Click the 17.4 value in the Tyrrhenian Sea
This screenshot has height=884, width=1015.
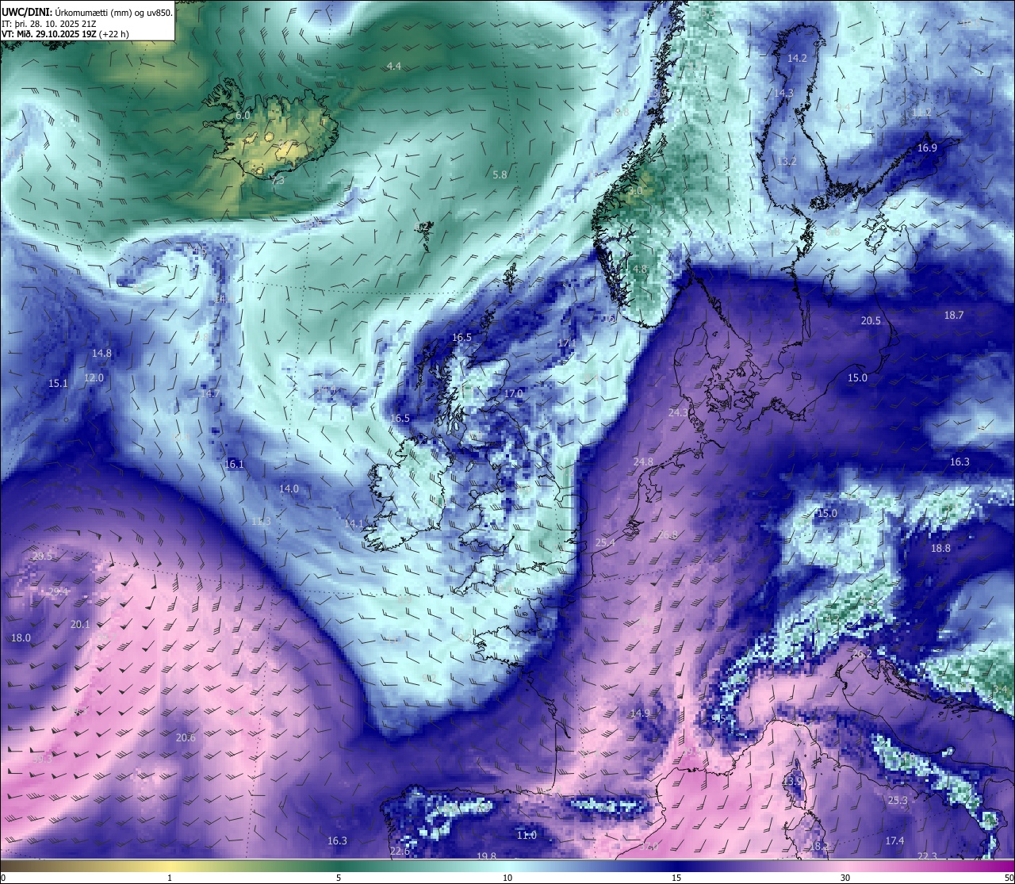894,841
